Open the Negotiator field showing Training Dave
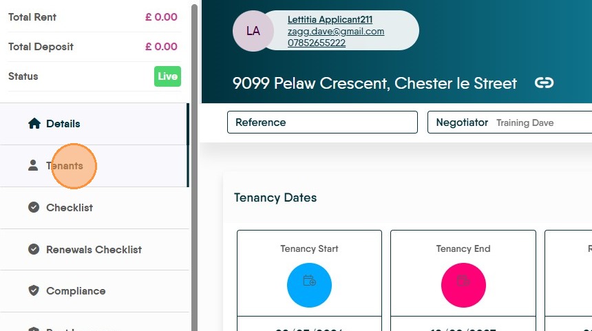The width and height of the screenshot is (592, 331). [509, 122]
